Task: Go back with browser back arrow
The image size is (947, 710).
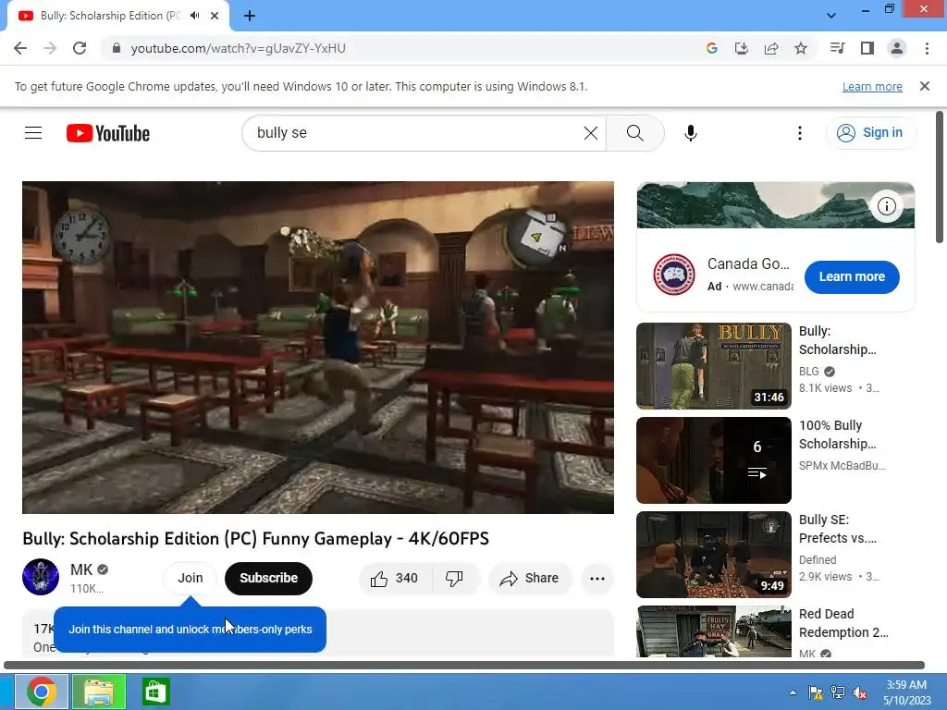Action: (x=20, y=48)
